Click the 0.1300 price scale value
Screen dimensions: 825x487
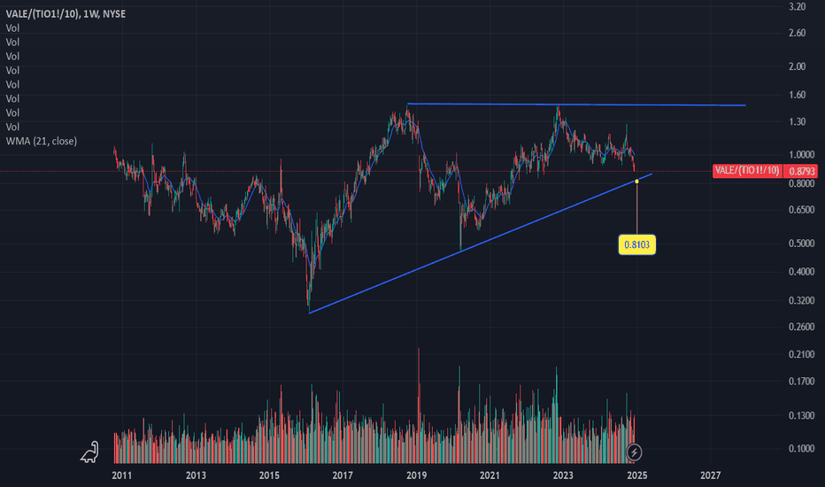(x=801, y=415)
